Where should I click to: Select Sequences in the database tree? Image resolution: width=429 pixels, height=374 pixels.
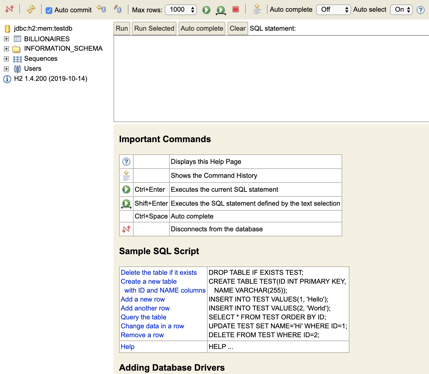click(41, 59)
